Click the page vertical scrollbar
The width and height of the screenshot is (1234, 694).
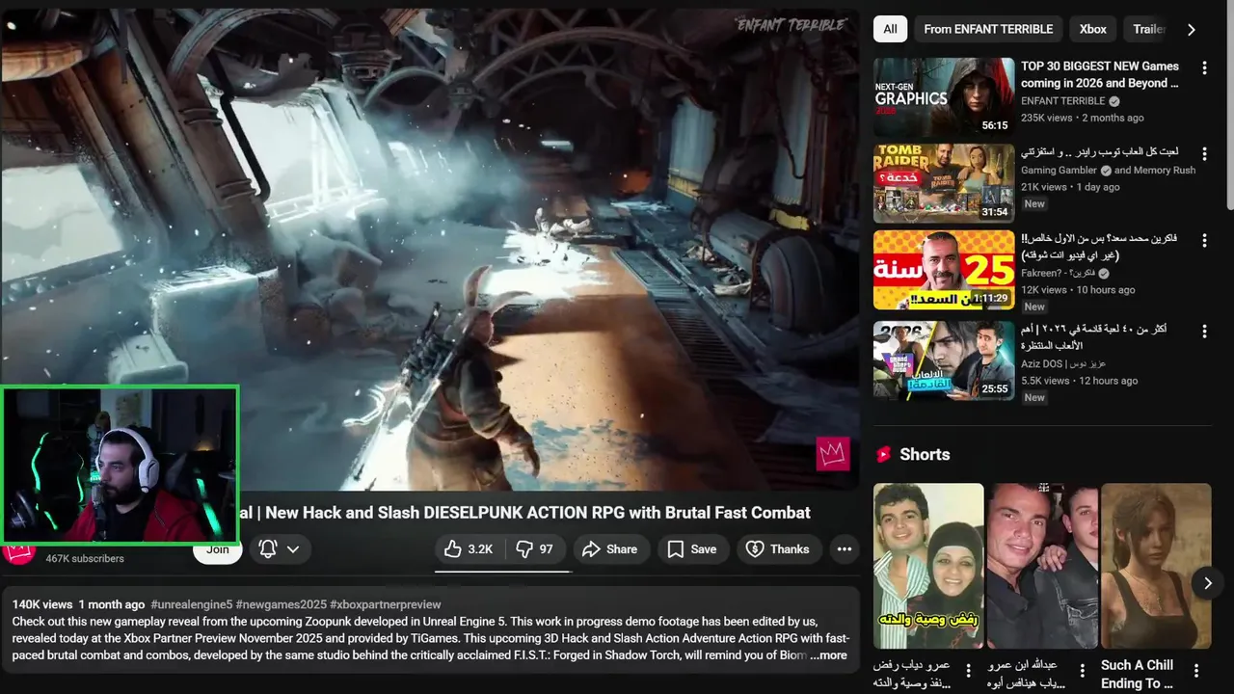pos(1229,106)
